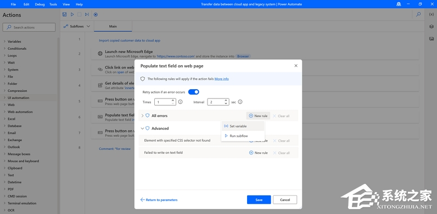The image size is (437, 214).
Task: Expand the Web automation actions group
Action: 4,112
